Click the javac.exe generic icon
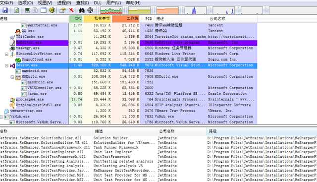Viewport: 317px width, 182px height. [24, 94]
